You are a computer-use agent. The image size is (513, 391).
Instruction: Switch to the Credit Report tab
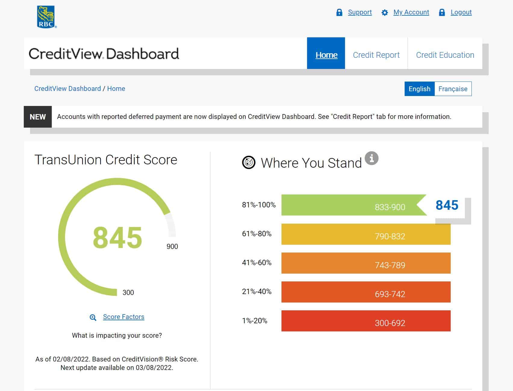coord(376,55)
